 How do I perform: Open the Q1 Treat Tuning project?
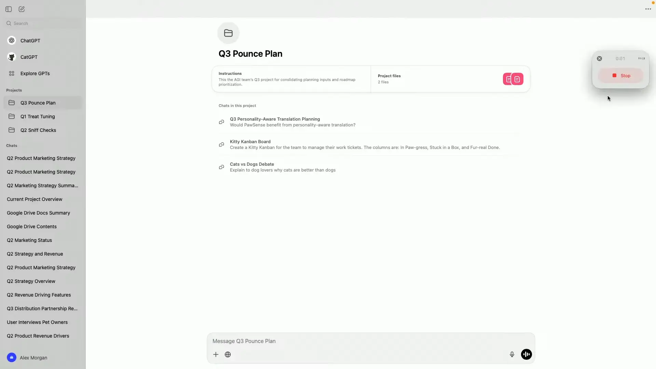[x=38, y=117]
